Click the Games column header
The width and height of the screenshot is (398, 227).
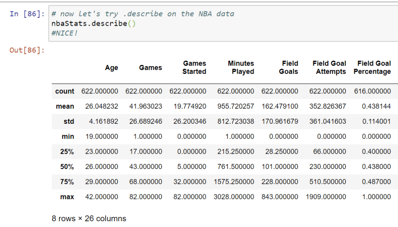pyautogui.click(x=150, y=68)
